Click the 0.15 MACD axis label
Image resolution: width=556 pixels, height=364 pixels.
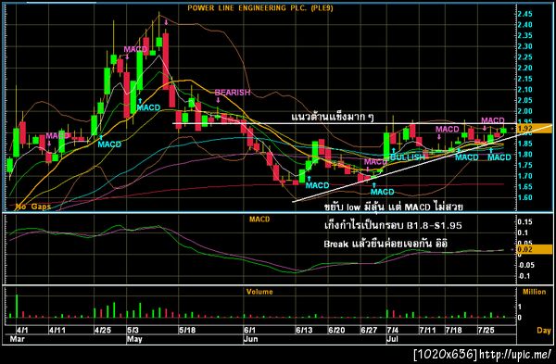coord(524,222)
